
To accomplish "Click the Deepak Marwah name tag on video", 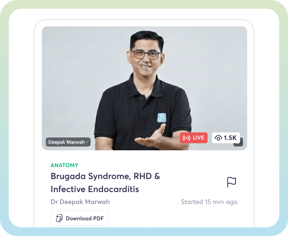I will [68, 142].
